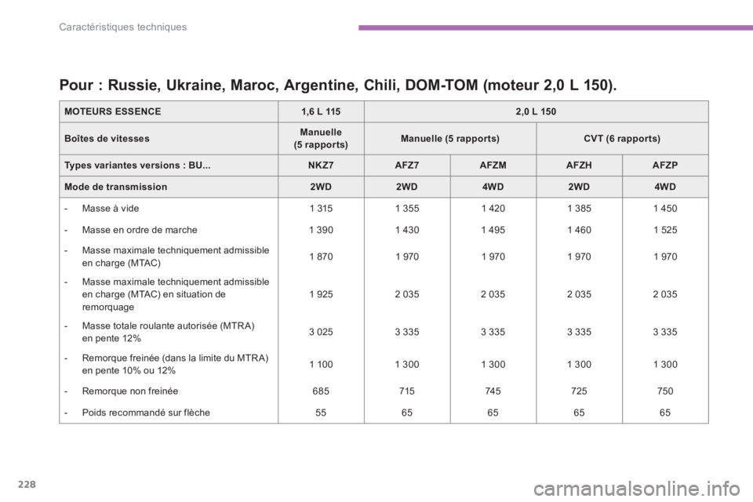This screenshot has height=502, width=753.
Task: Click the '55' poids sur flèche value
Action: click(x=321, y=413)
